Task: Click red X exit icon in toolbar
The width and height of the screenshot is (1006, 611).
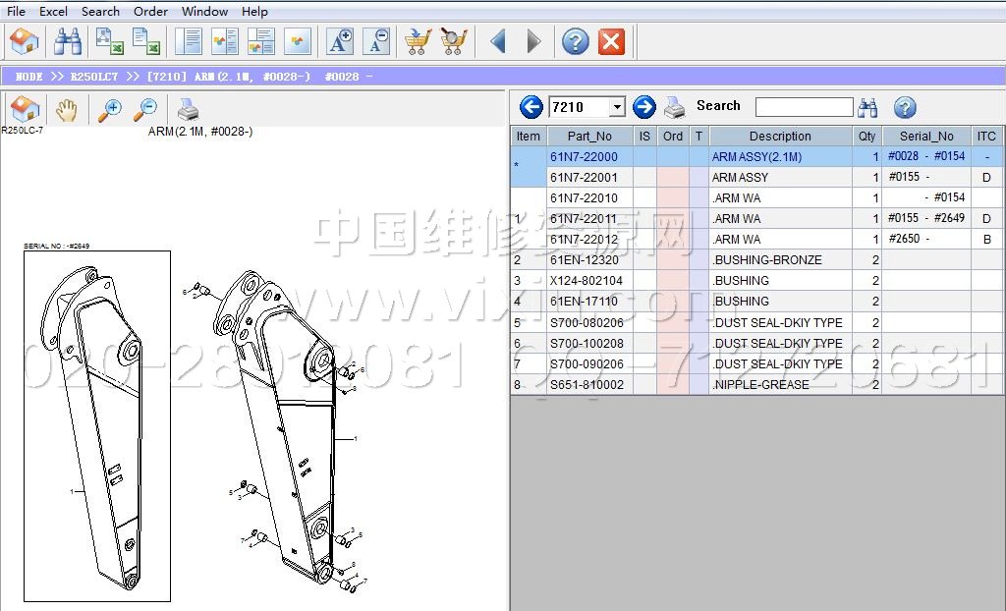Action: coord(611,41)
